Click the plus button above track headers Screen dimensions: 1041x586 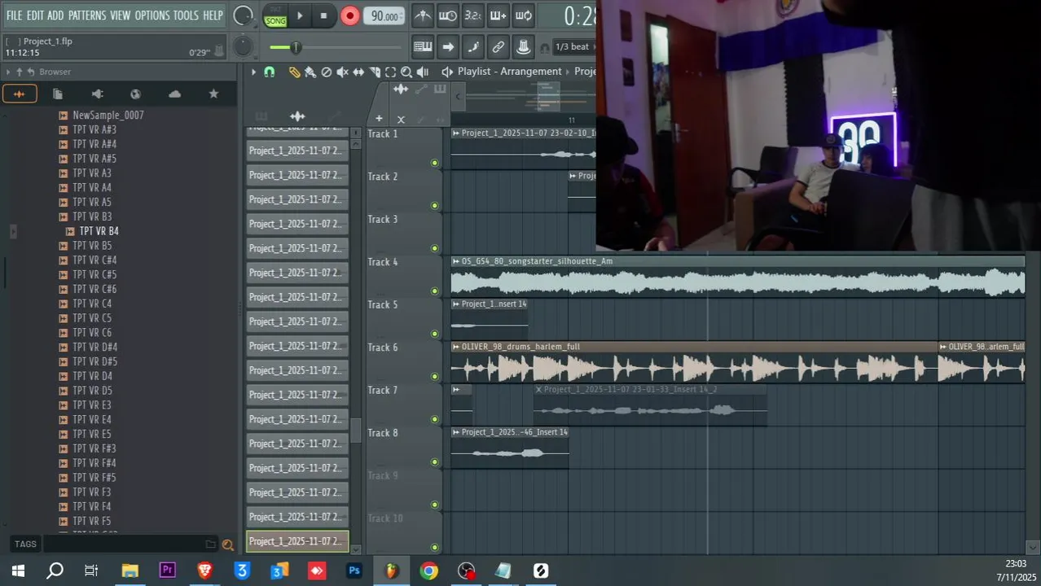pyautogui.click(x=379, y=119)
